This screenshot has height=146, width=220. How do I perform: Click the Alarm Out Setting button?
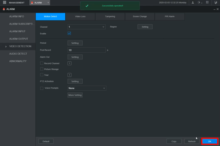click(75, 57)
